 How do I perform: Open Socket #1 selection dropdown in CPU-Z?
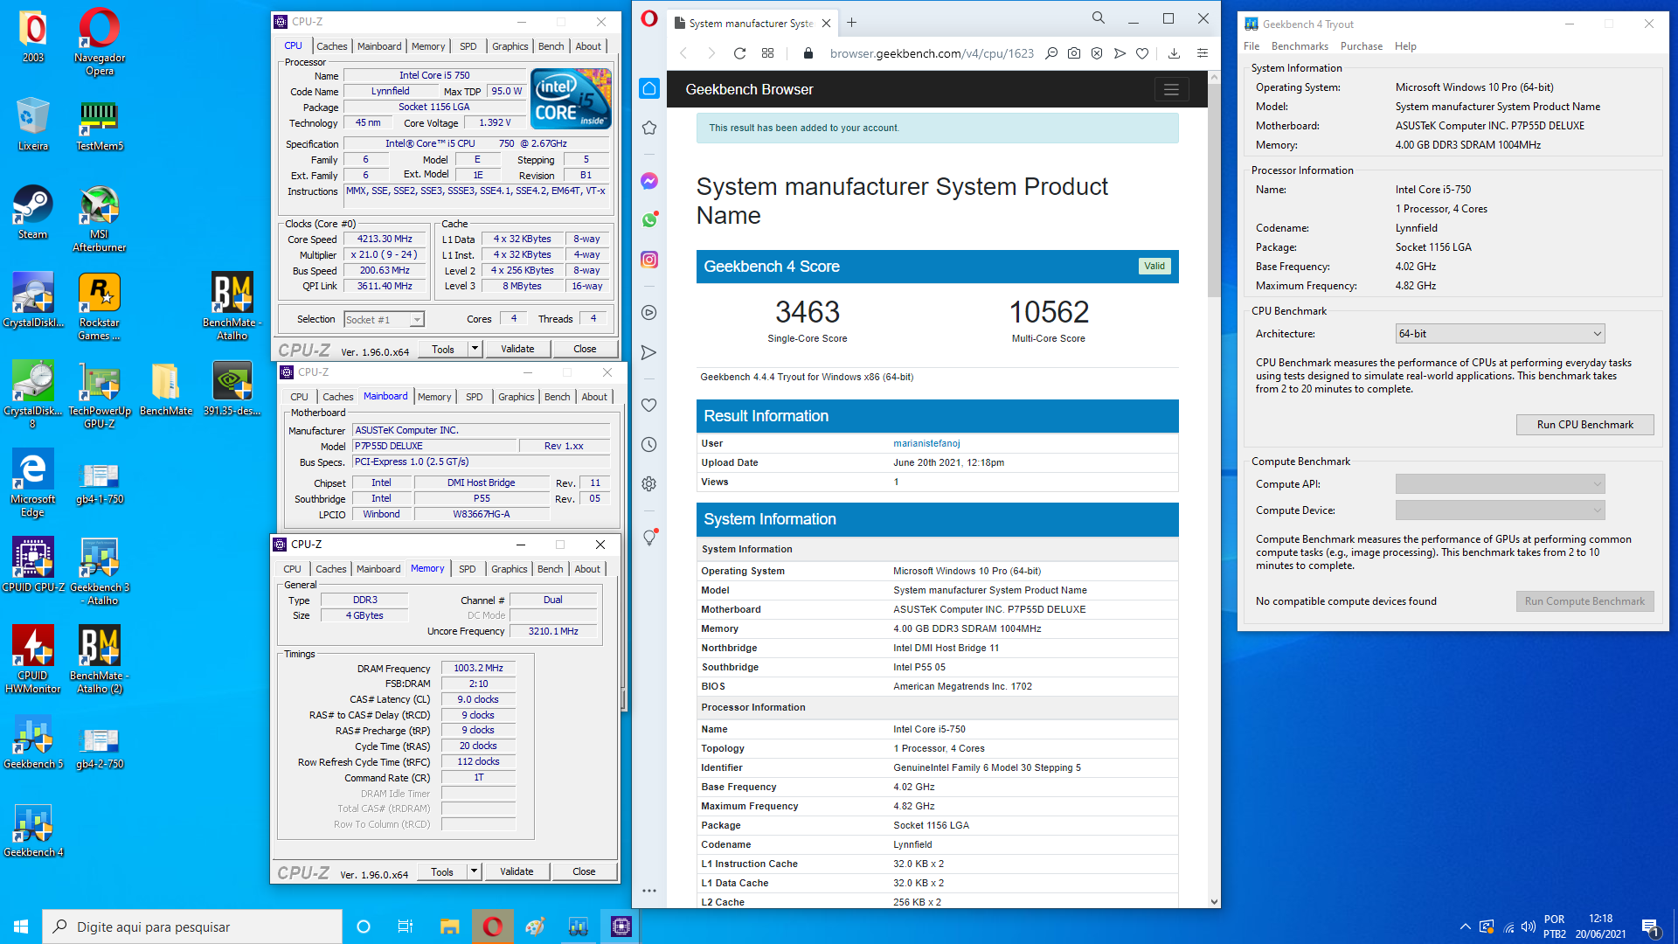pyautogui.click(x=385, y=320)
